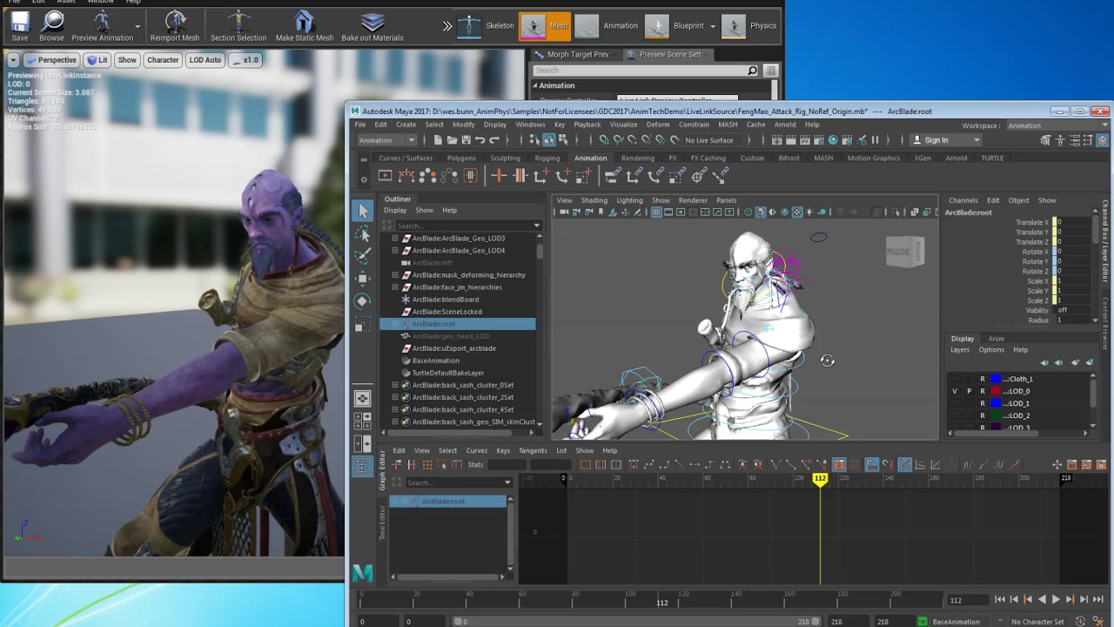Click the Motion Trail shelf icon
Screen dimensions: 1114x627
(406, 176)
